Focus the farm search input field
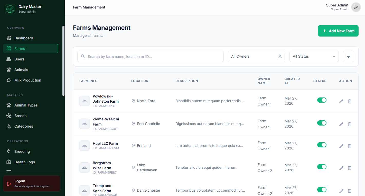Image resolution: width=365 pixels, height=196 pixels. 154,56
